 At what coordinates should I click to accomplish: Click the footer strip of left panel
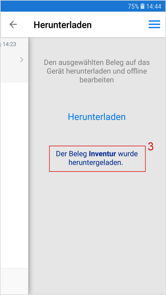14,281
